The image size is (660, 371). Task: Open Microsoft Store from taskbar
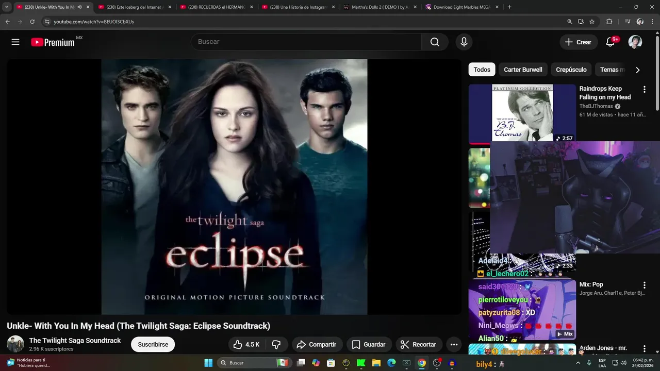pyautogui.click(x=331, y=363)
